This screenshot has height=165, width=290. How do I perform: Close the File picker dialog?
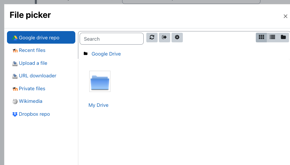[285, 17]
